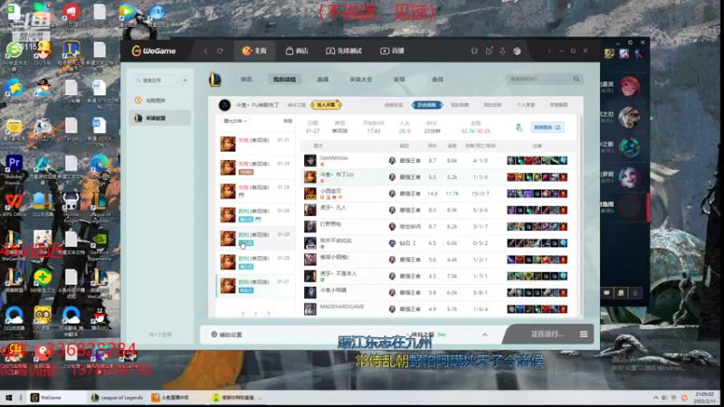Select the 历史战绩 sub-tab
Image resolution: width=724 pixels, height=407 pixels.
tap(427, 105)
